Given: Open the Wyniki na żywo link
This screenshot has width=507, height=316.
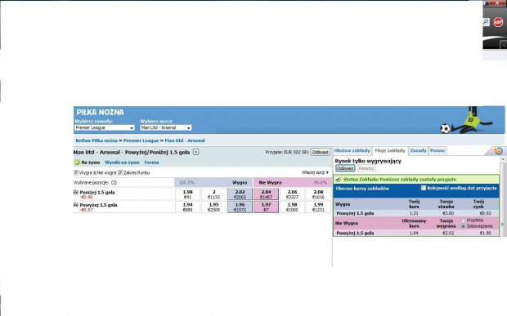Looking at the screenshot, I should coord(122,162).
